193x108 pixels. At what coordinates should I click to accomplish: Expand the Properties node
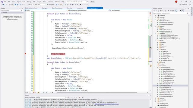coord(156,15)
